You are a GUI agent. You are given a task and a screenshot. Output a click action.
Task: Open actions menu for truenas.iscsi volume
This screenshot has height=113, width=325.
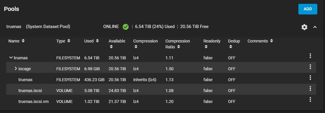[310, 89]
